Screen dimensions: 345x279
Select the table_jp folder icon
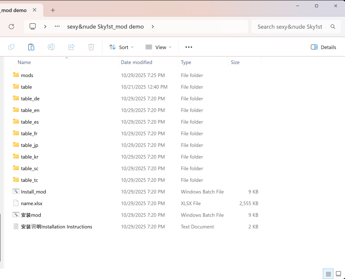(x=16, y=145)
